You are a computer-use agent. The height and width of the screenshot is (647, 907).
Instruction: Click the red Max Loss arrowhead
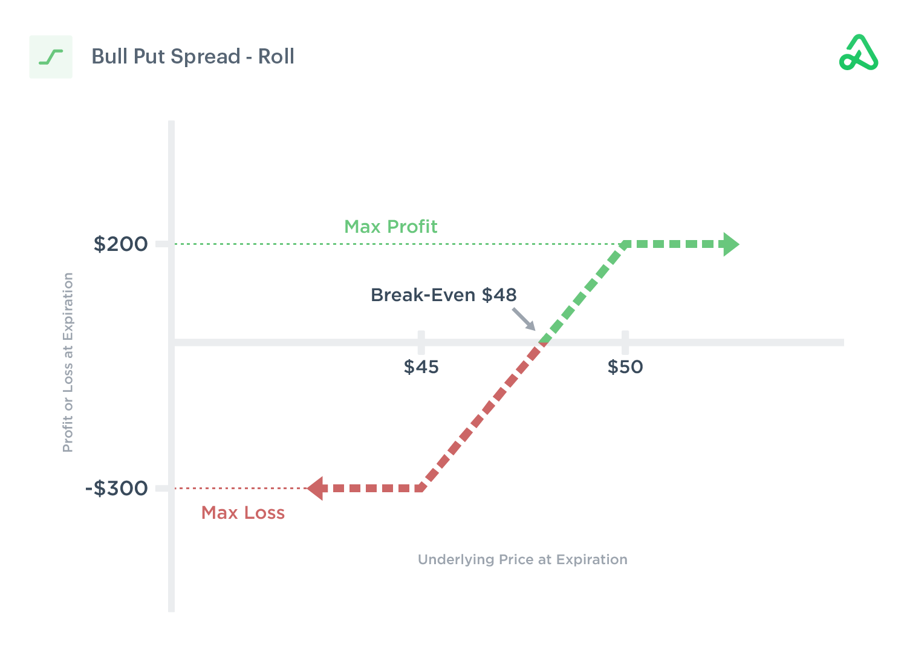click(x=316, y=488)
